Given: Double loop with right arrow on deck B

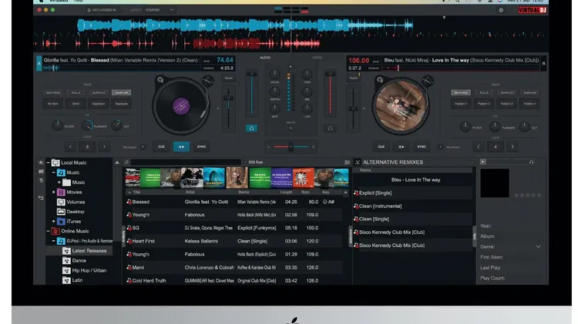Looking at the screenshot, I should click(512, 146).
